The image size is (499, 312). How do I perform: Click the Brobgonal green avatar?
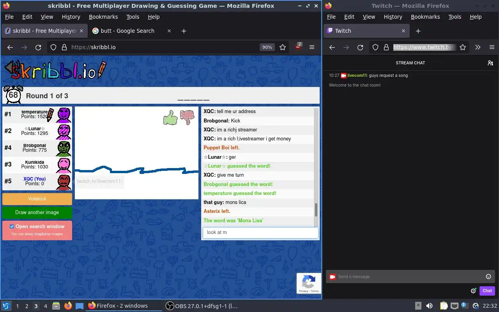64,148
